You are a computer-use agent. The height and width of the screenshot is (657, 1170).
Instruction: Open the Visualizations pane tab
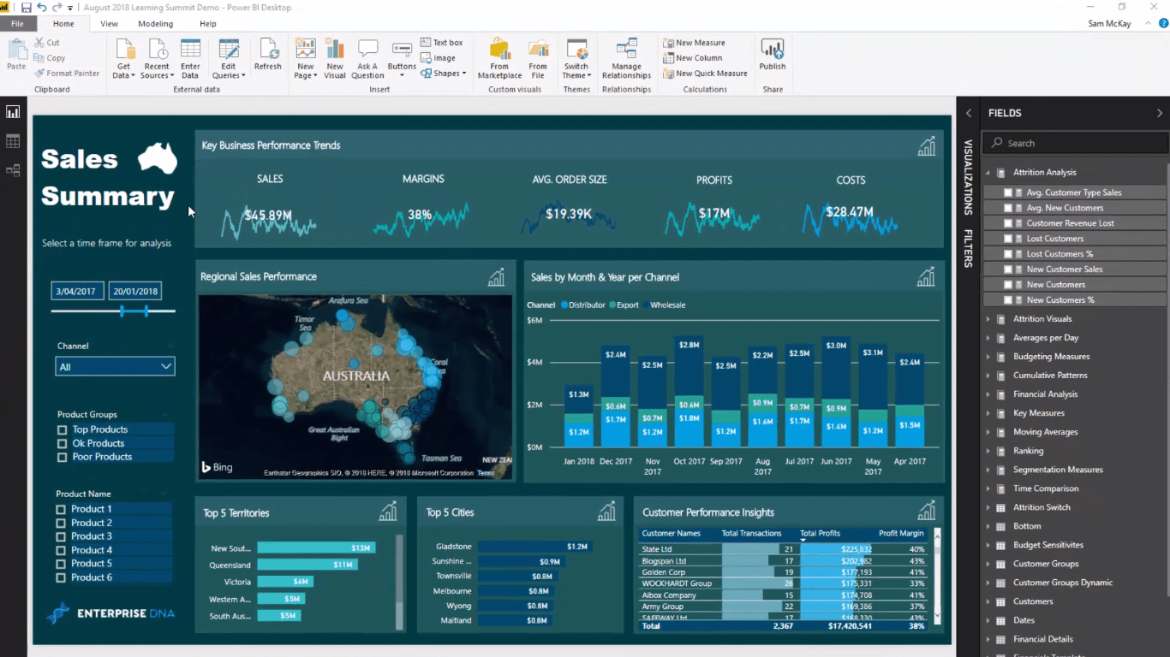[x=968, y=177]
